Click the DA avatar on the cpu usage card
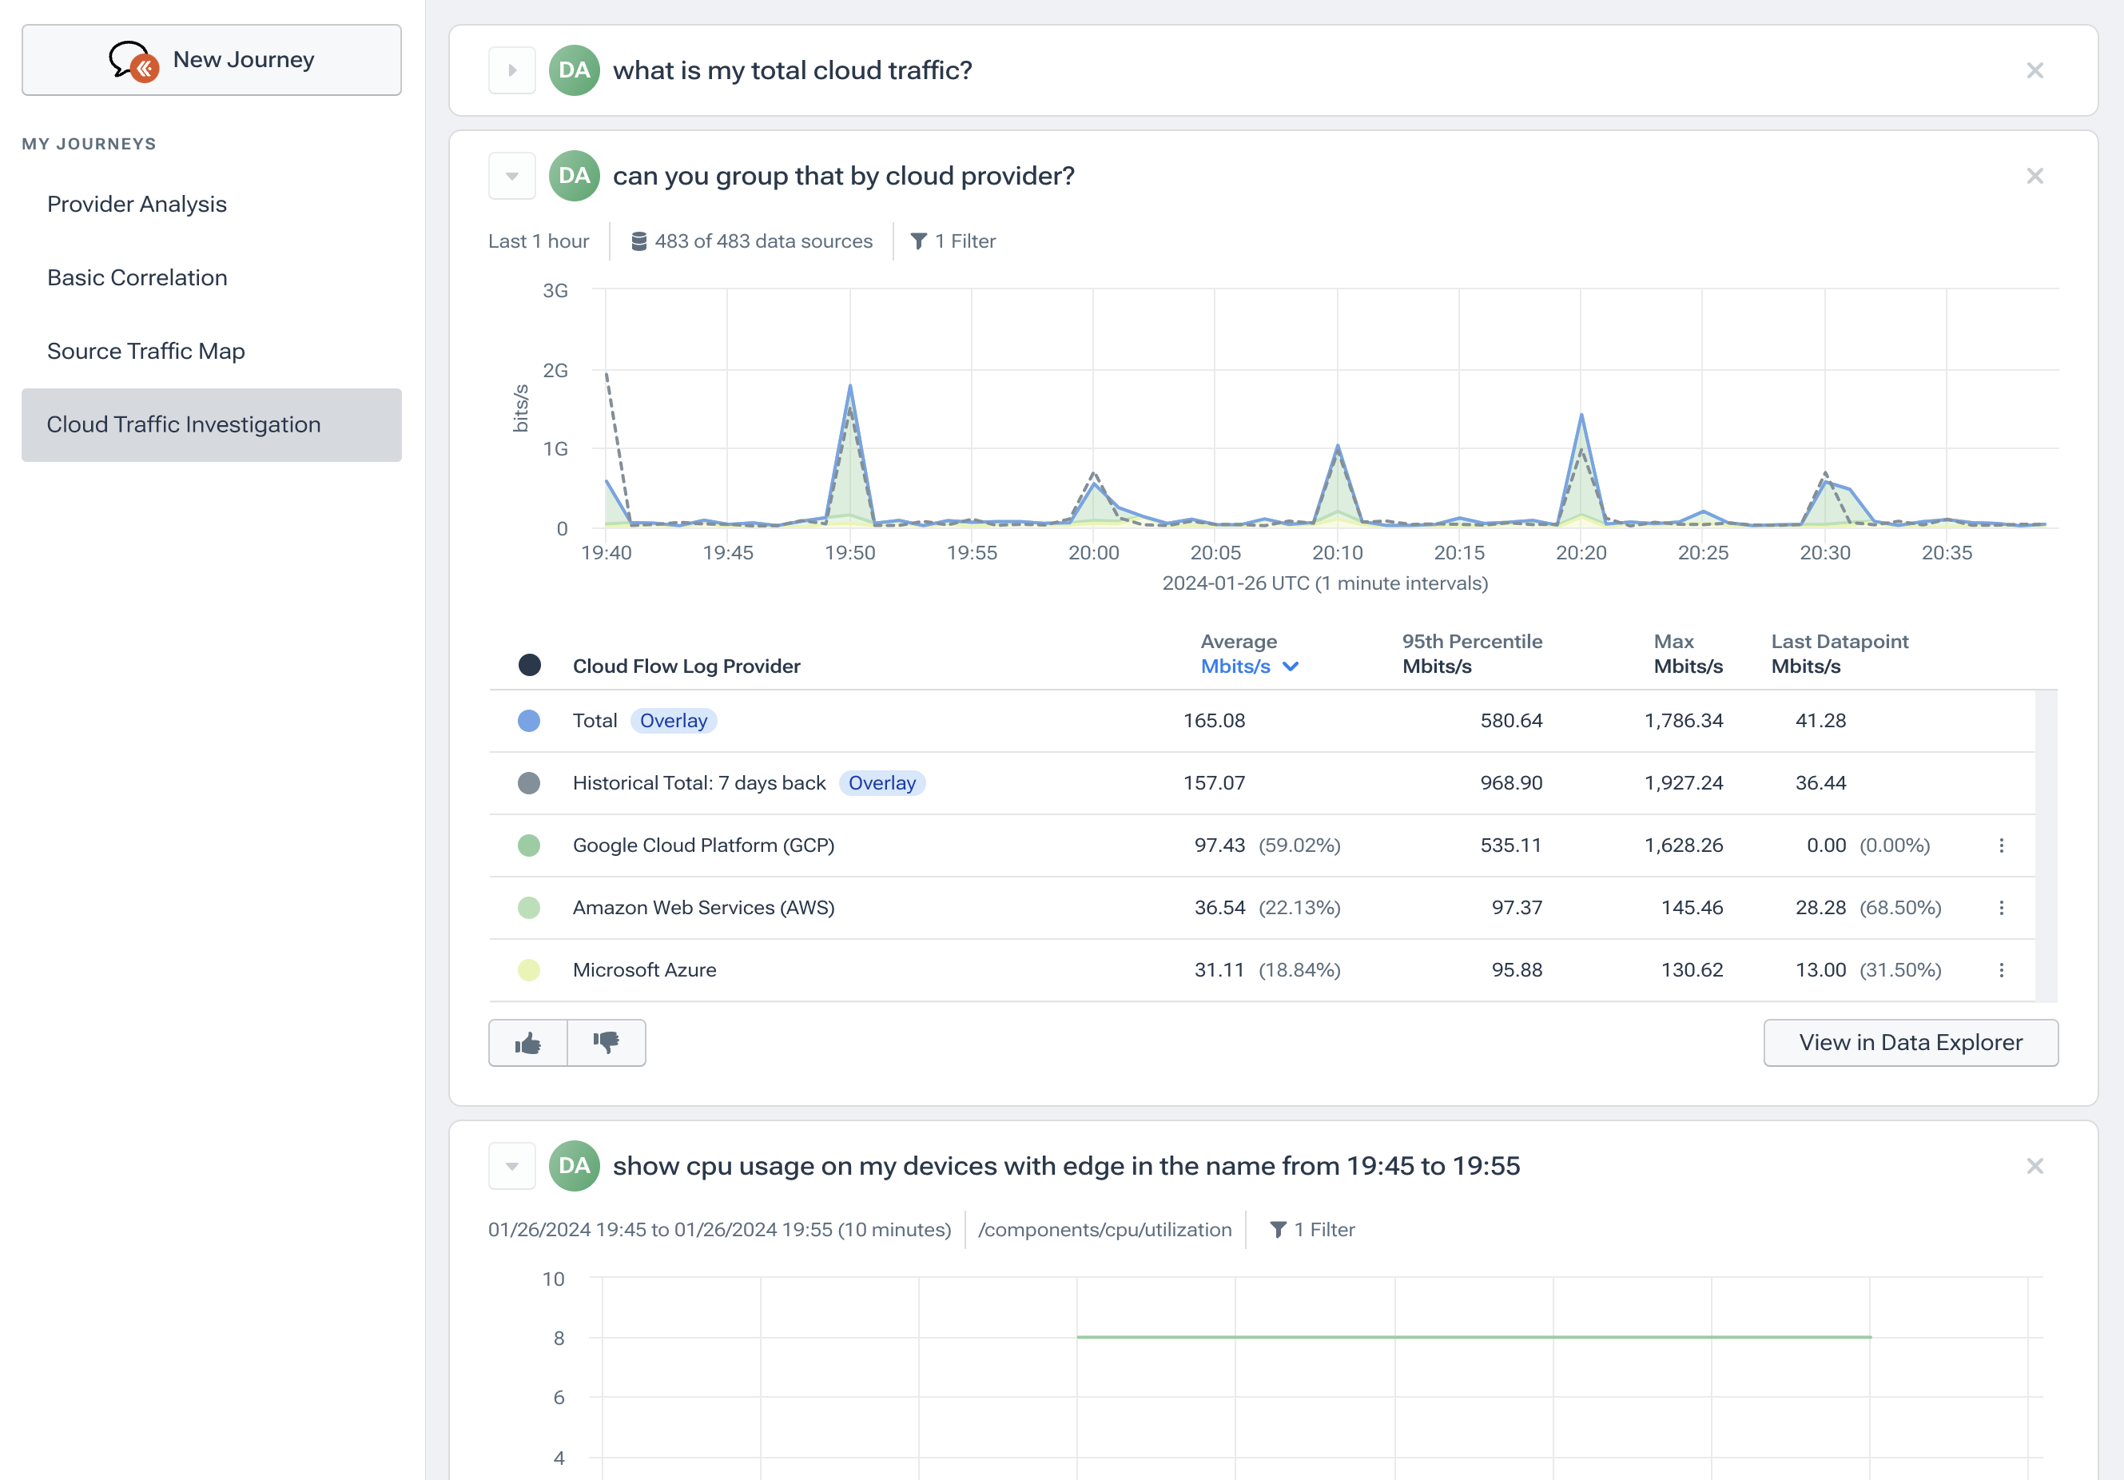Screen dimensions: 2124x1480 point(575,1165)
